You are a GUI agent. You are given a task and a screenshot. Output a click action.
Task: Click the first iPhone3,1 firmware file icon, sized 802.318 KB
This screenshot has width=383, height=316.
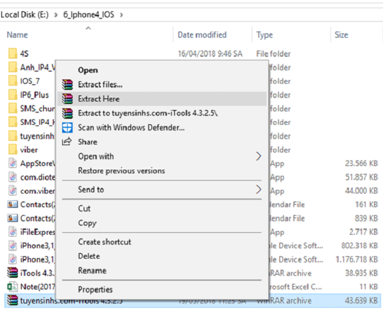click(13, 246)
